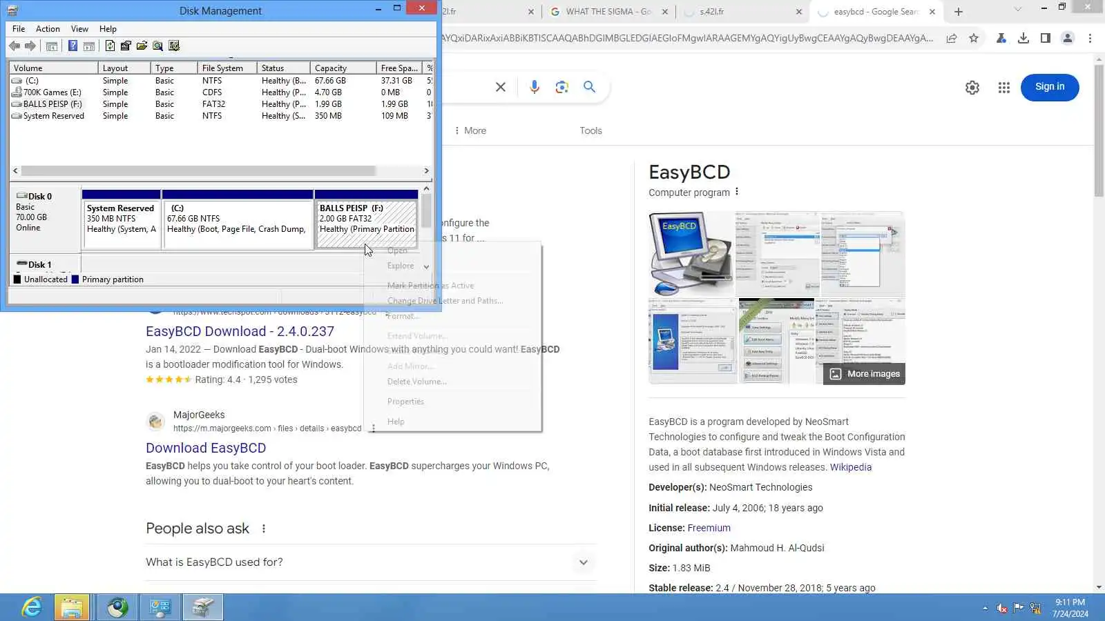Click the muted volume tray icon

tap(1002, 609)
